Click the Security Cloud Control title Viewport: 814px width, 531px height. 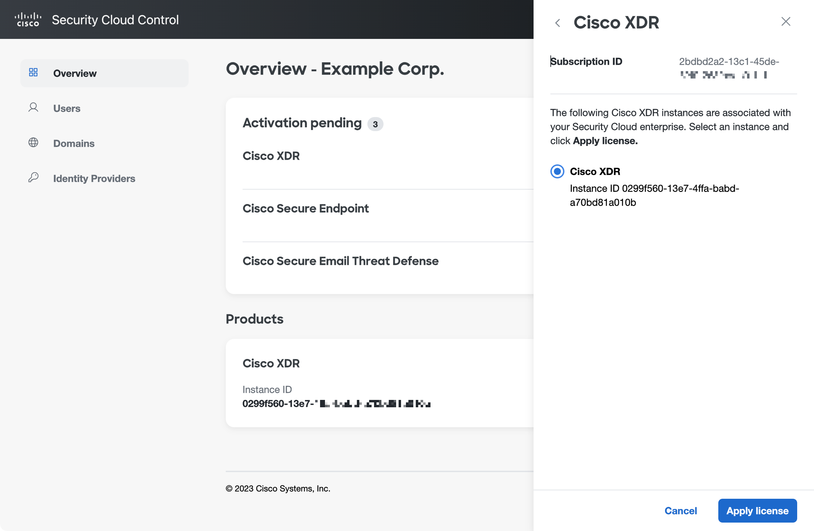coord(115,20)
